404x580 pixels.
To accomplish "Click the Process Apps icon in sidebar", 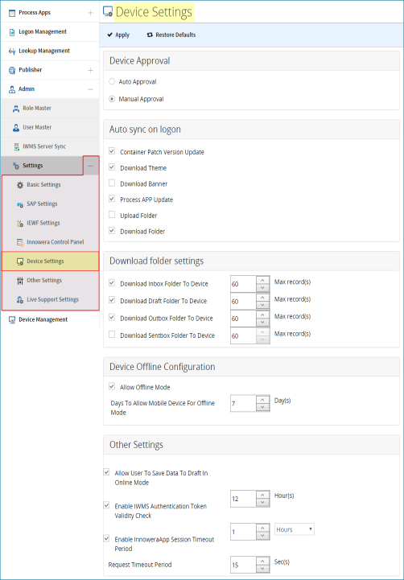I will (12, 13).
